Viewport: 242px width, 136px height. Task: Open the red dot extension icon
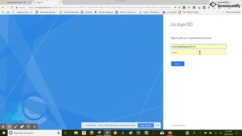point(199,8)
